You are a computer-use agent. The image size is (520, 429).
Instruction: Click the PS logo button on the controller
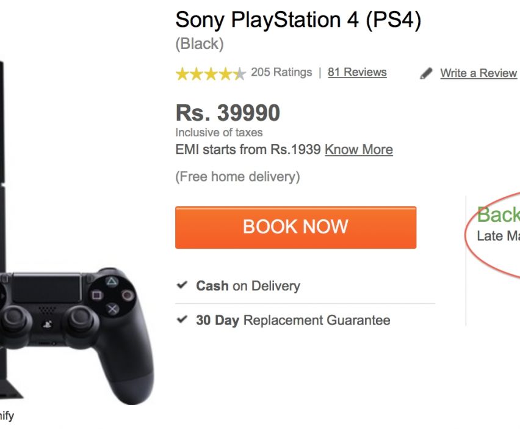46,324
